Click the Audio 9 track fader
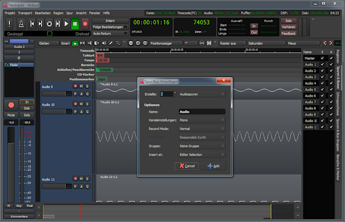 [x=57, y=94]
